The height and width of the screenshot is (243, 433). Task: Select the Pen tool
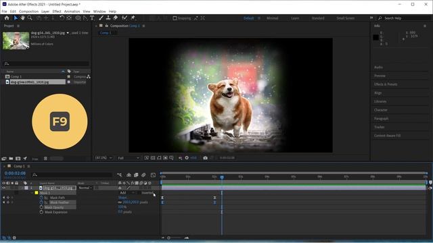tap(85, 18)
